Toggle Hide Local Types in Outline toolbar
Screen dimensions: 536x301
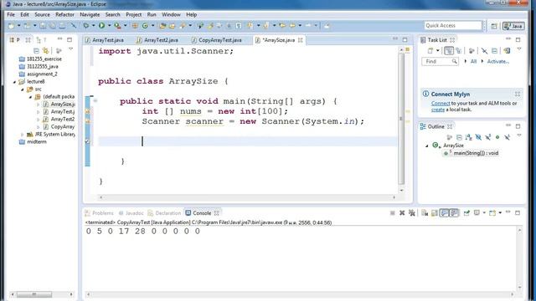[x=507, y=137]
